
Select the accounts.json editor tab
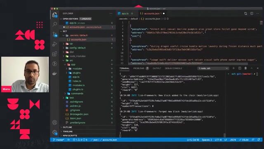(152, 14)
